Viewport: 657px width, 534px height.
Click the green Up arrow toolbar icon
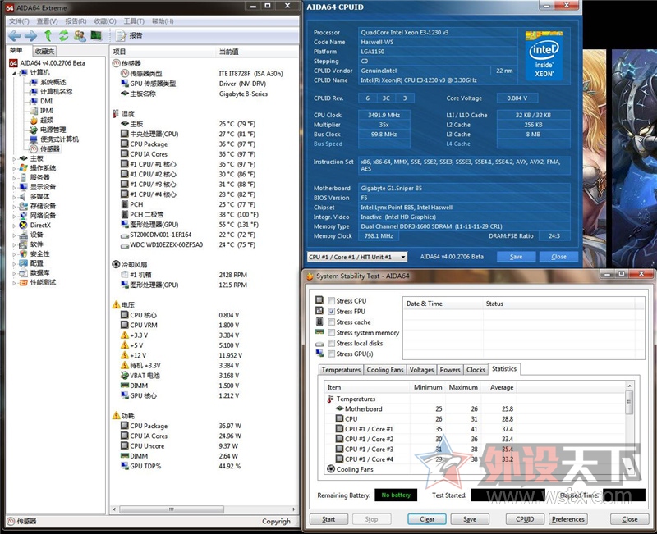click(x=48, y=35)
